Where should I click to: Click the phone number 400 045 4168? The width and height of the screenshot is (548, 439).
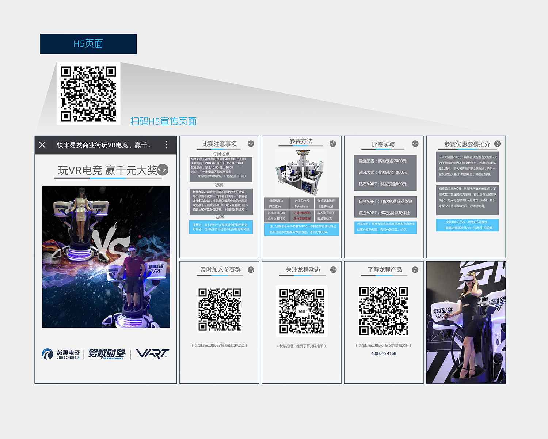pyautogui.click(x=384, y=353)
